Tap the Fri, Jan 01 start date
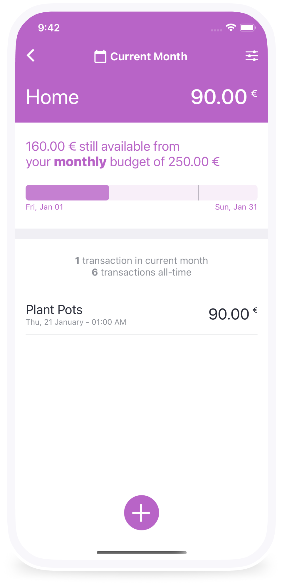This screenshot has width=282, height=584. (x=44, y=207)
